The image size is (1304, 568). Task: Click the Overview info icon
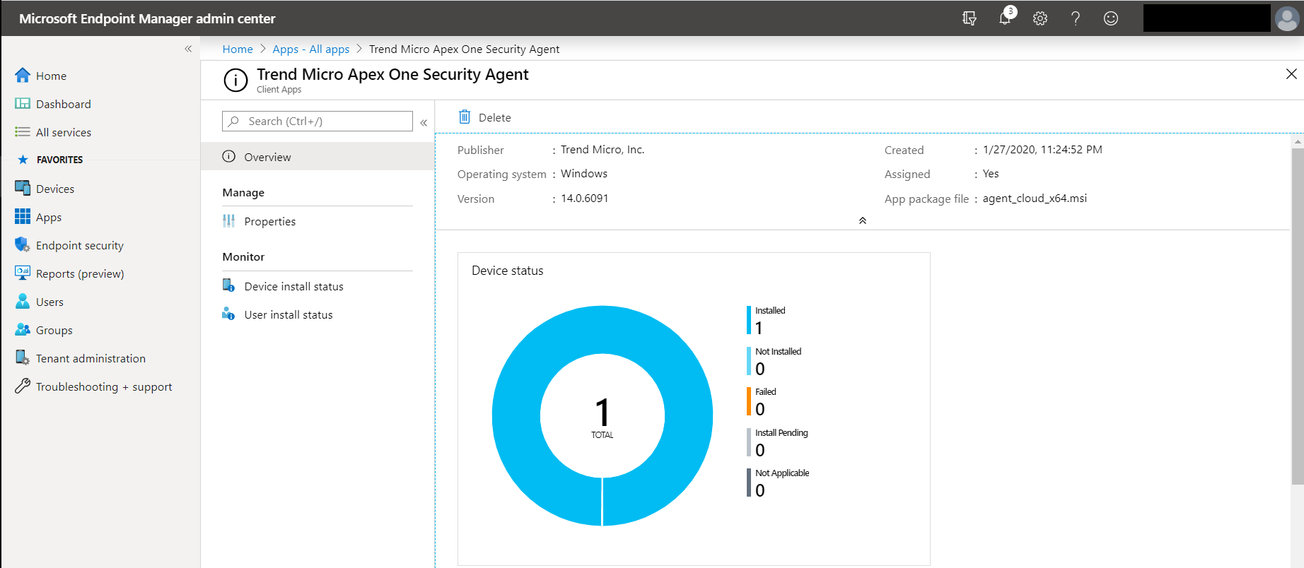(x=228, y=156)
